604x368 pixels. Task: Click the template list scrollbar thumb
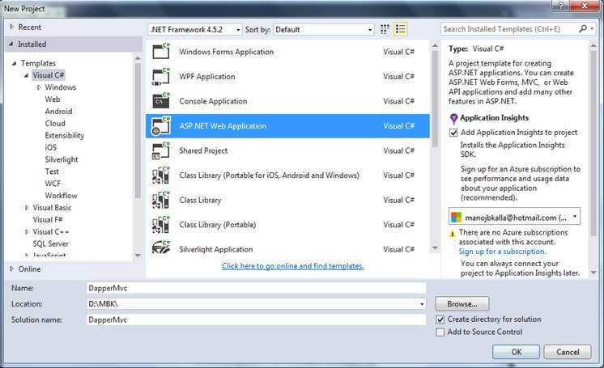pos(435,99)
